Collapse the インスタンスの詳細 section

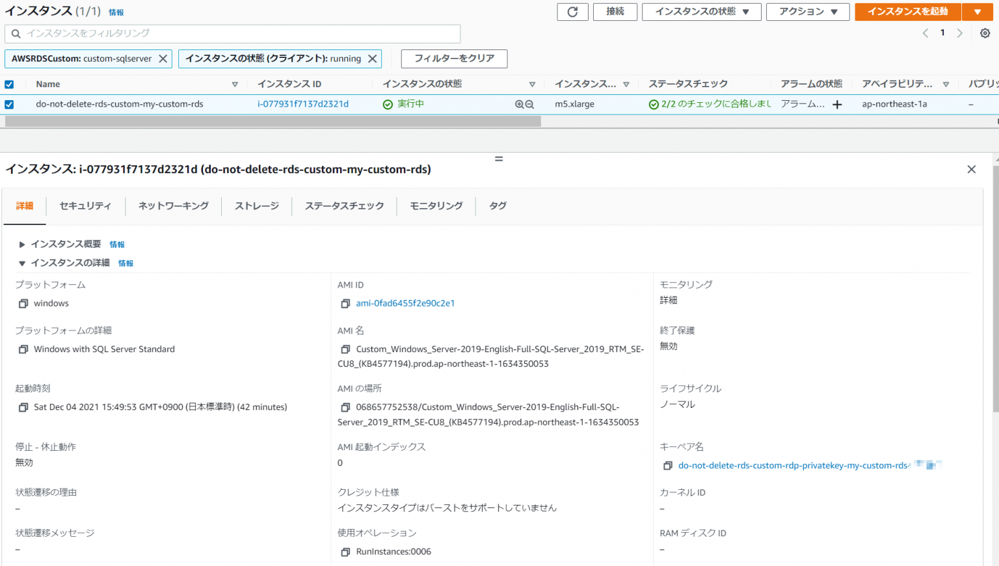coord(22,263)
